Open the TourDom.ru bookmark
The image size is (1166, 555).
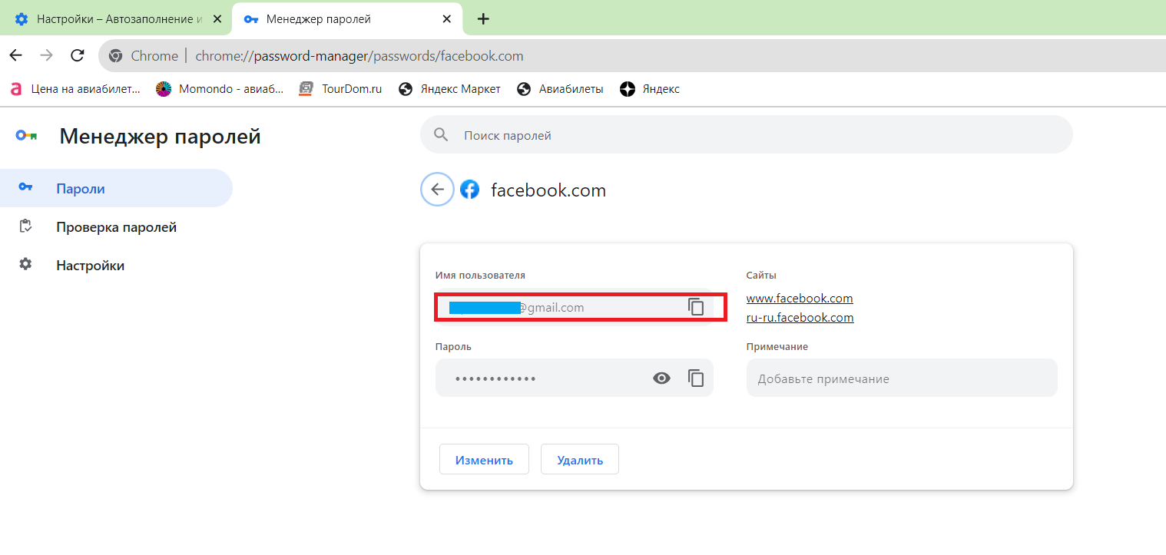point(340,89)
